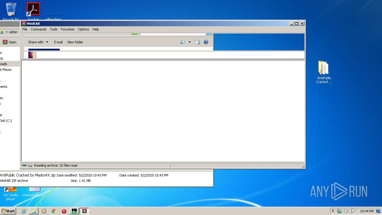Click the Date modified 5/2/2020 10:43 PM value
The image size is (382, 215).
(x=93, y=175)
